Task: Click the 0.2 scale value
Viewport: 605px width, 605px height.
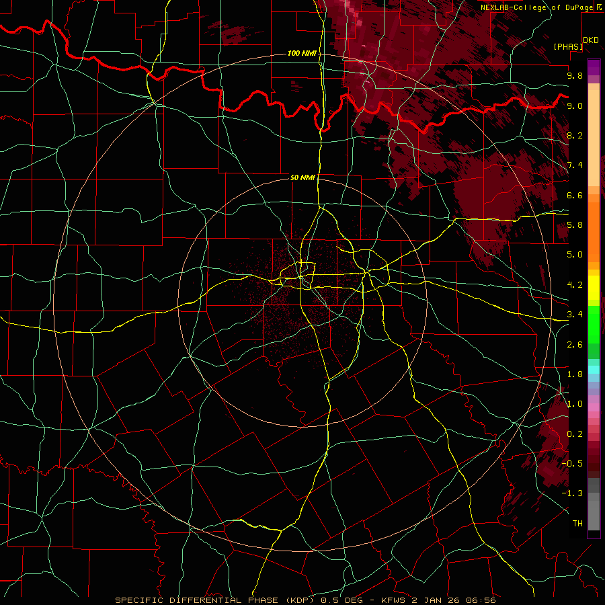Action: [x=575, y=434]
